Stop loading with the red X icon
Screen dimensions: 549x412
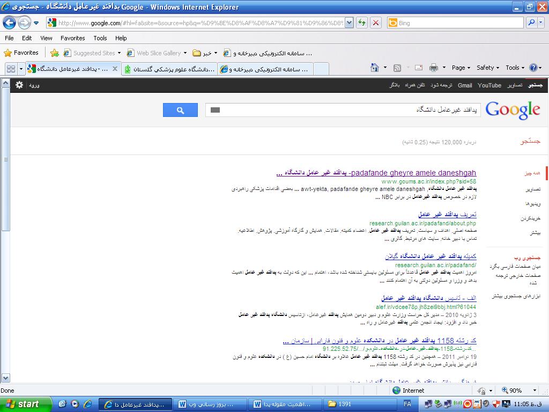[376, 23]
